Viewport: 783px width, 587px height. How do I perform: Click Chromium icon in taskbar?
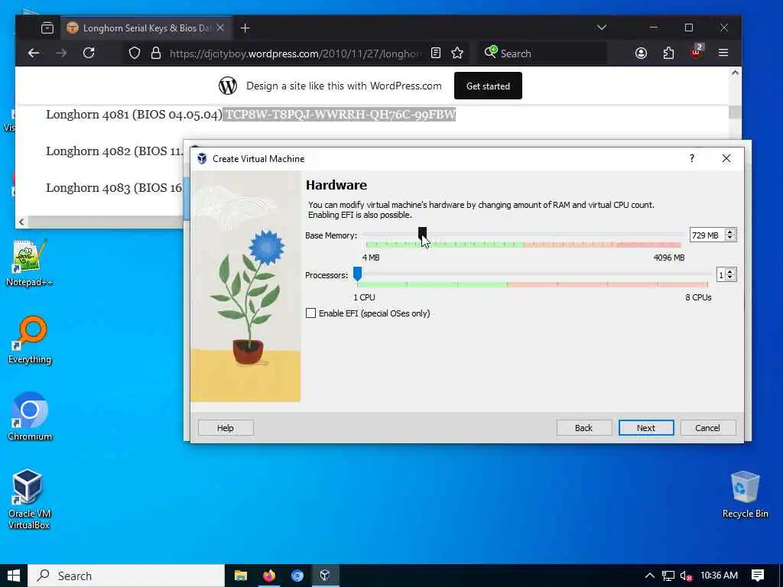click(x=297, y=576)
